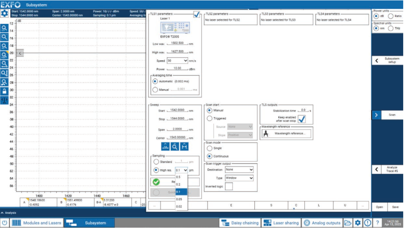The height and width of the screenshot is (228, 404).
Task: Click compass icon for Wavelength reference
Action: click(266, 134)
